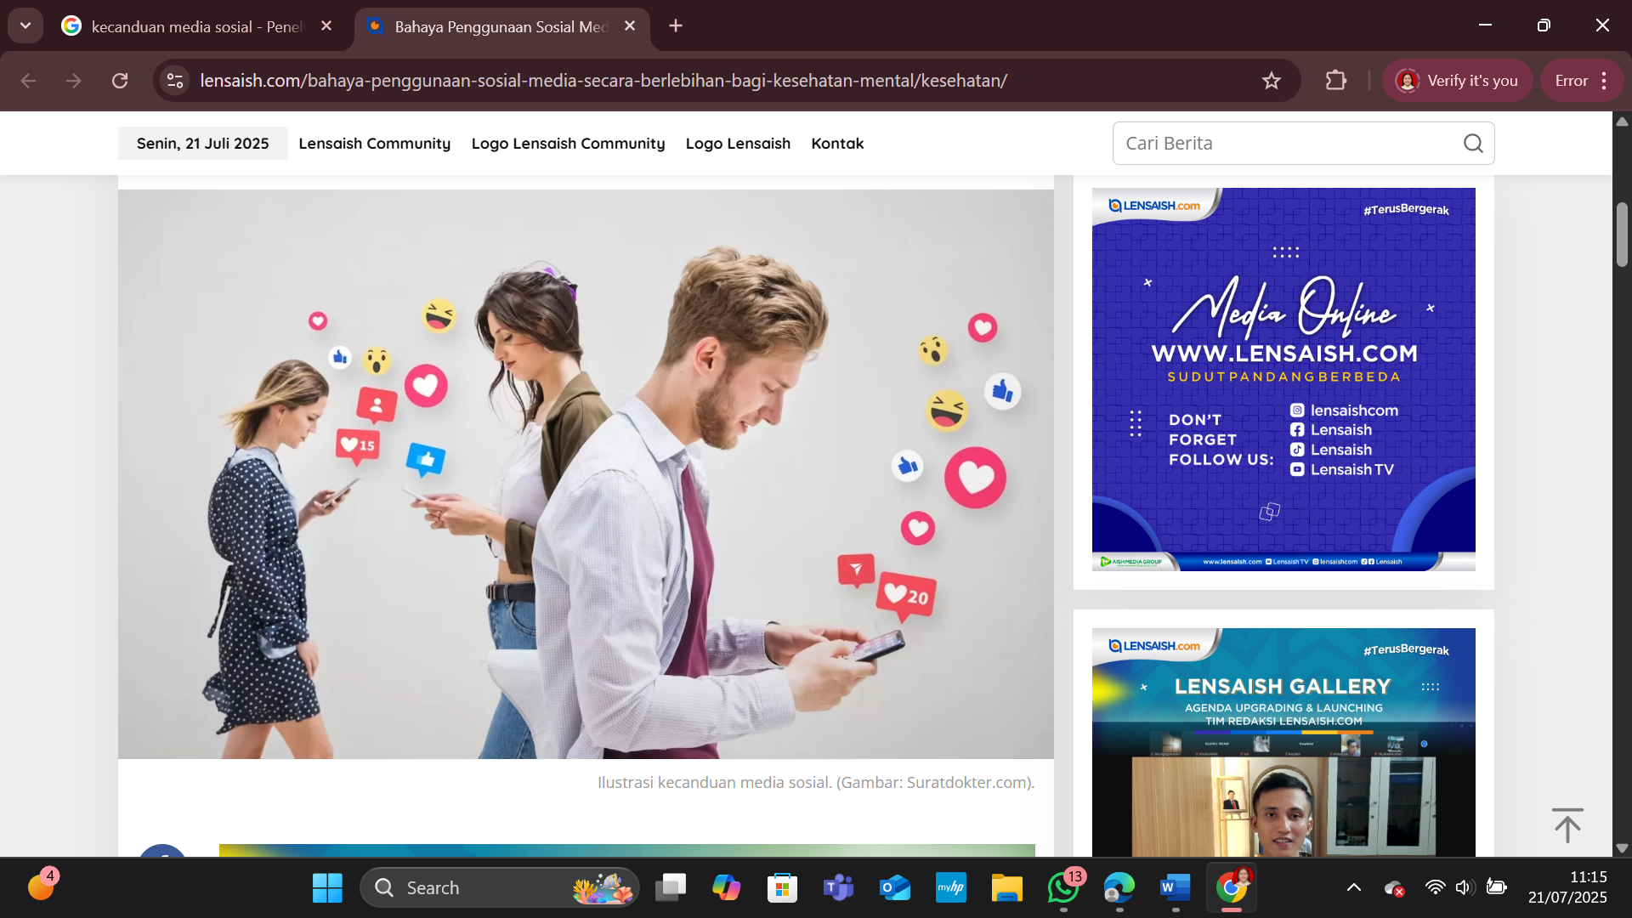Click the taskbar Search box

tap(500, 888)
